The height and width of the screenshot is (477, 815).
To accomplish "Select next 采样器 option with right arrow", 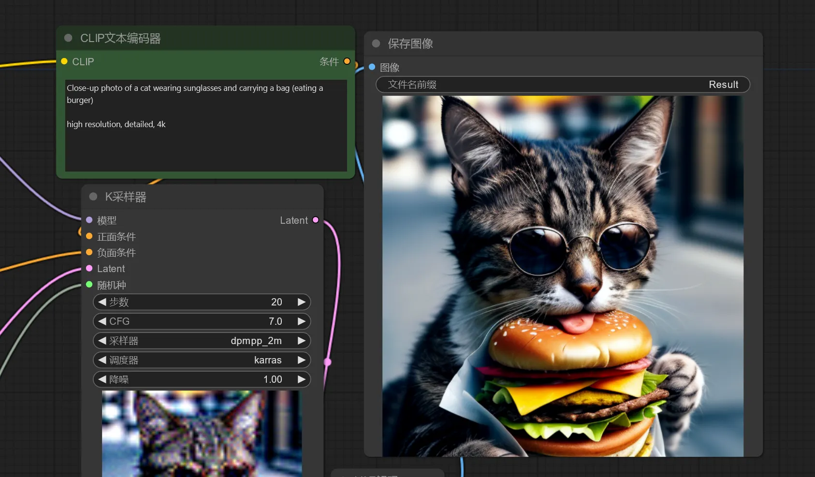I will click(302, 341).
